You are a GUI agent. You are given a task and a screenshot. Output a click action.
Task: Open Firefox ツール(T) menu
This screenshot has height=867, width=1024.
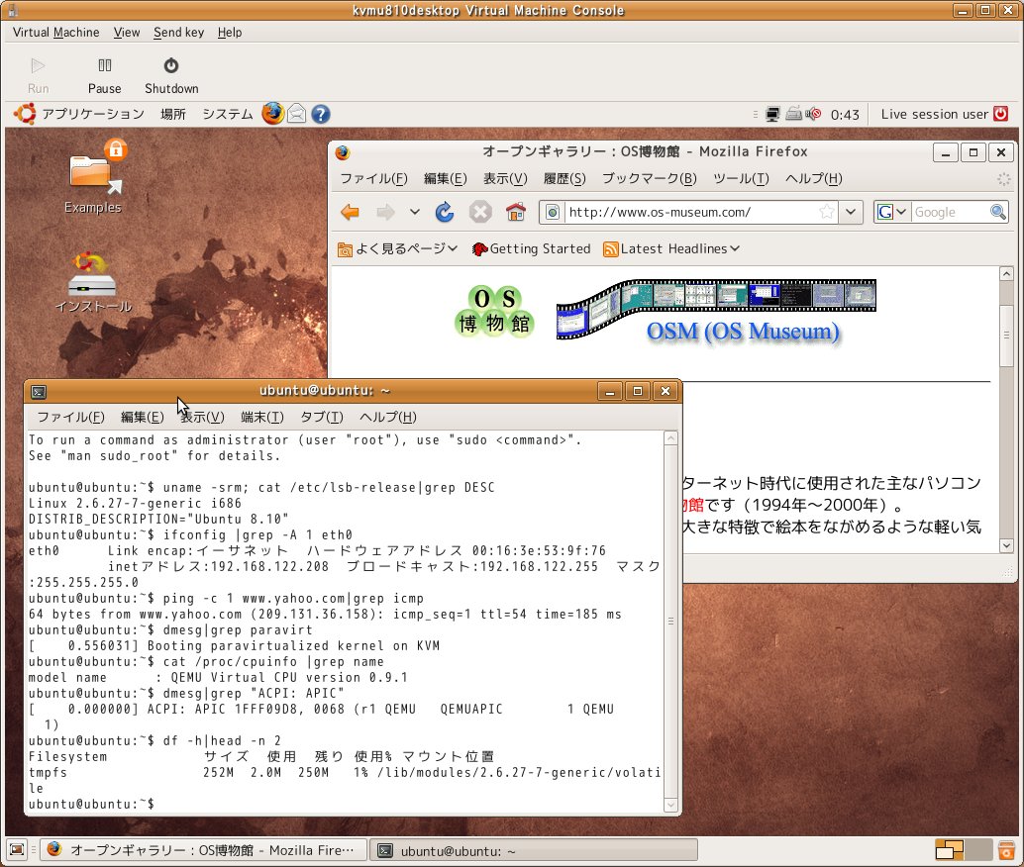click(741, 178)
